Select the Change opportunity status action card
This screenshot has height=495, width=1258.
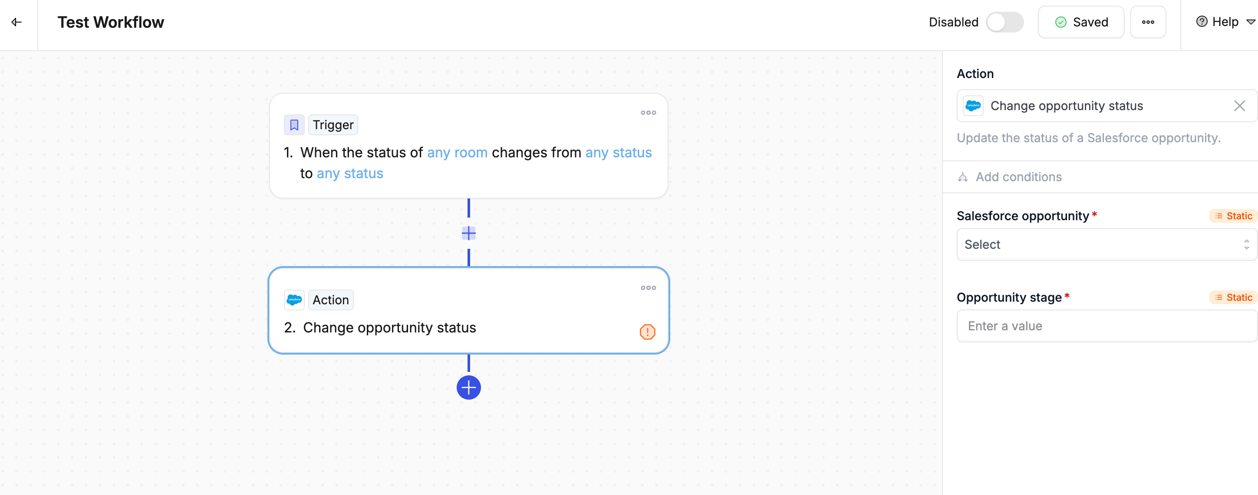pyautogui.click(x=468, y=310)
